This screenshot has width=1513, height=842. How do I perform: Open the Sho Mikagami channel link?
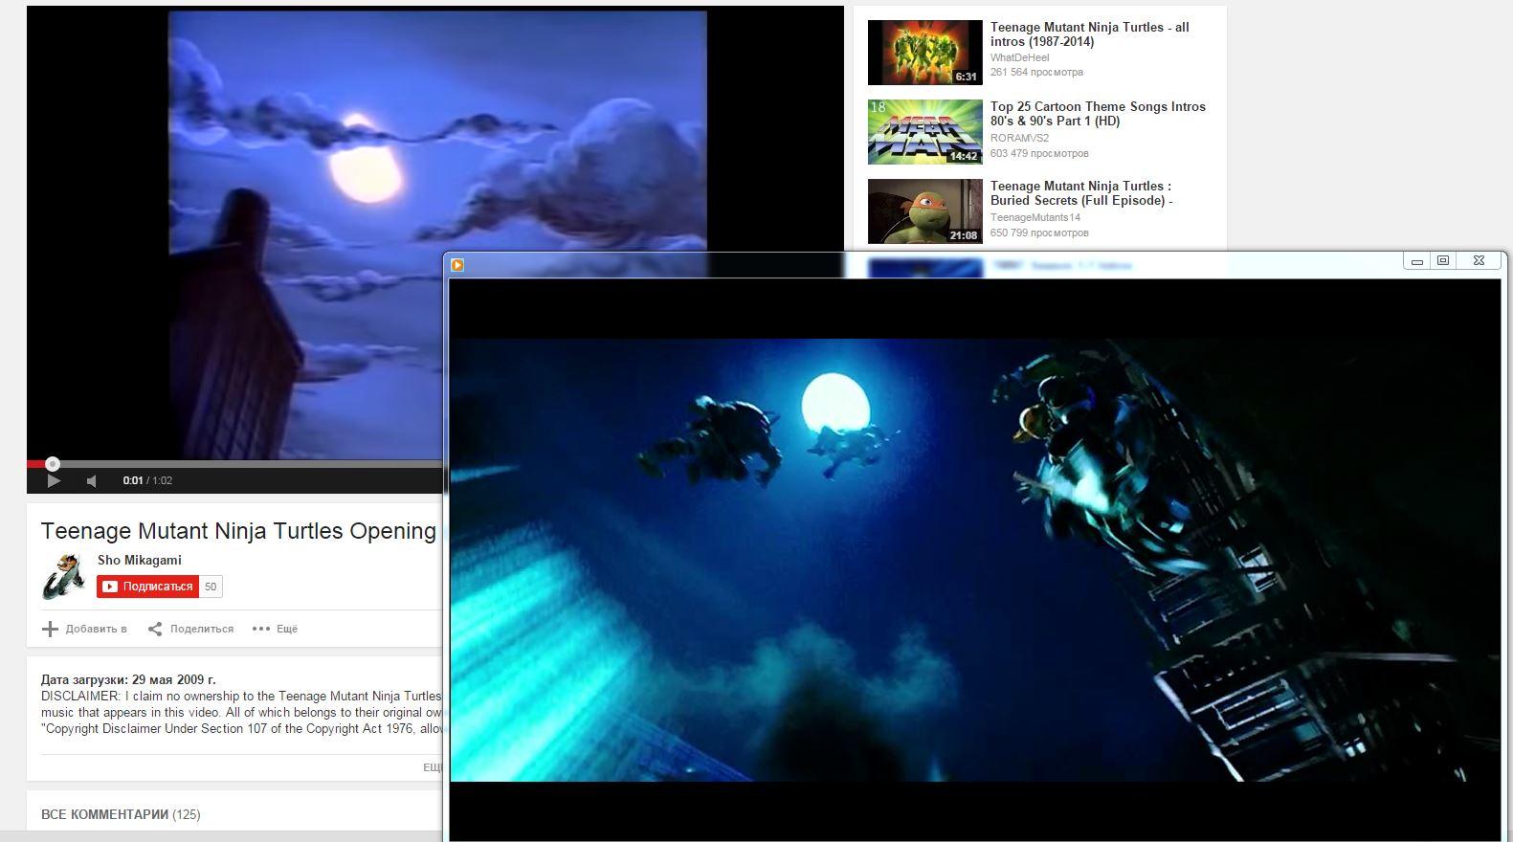coord(139,560)
